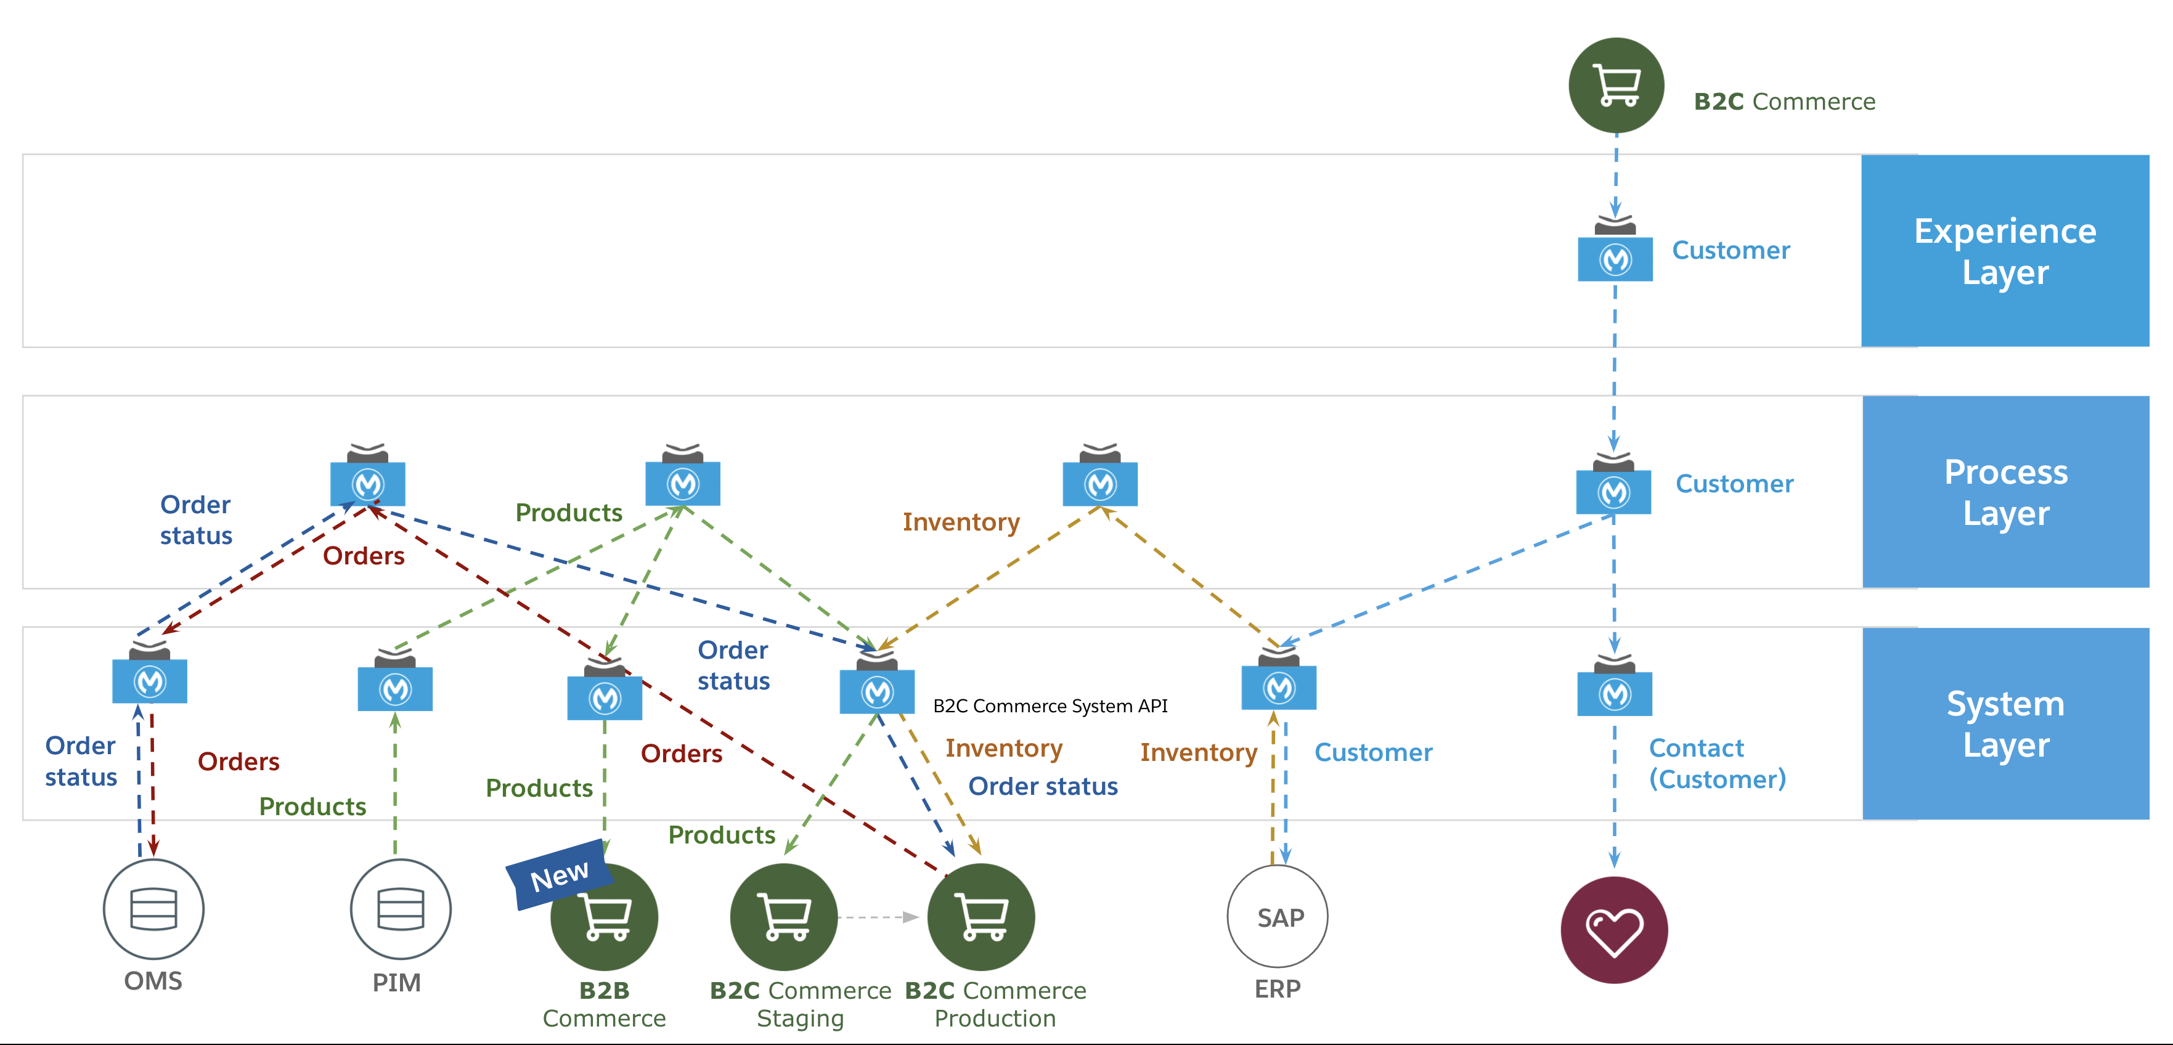Click the B2C Commerce shopping cart icon
Image resolution: width=2173 pixels, height=1045 pixels.
click(1608, 76)
